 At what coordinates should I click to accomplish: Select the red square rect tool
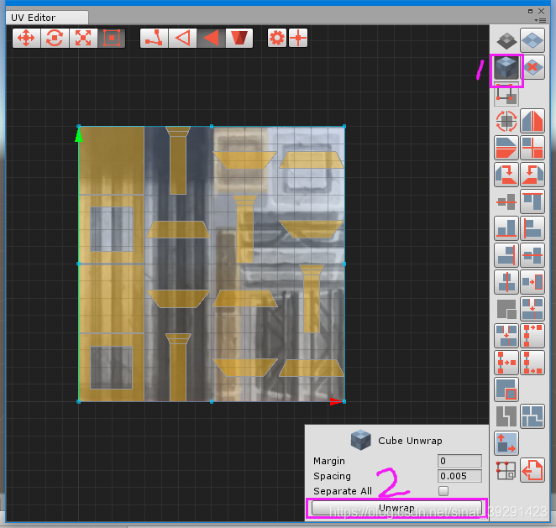click(x=112, y=38)
